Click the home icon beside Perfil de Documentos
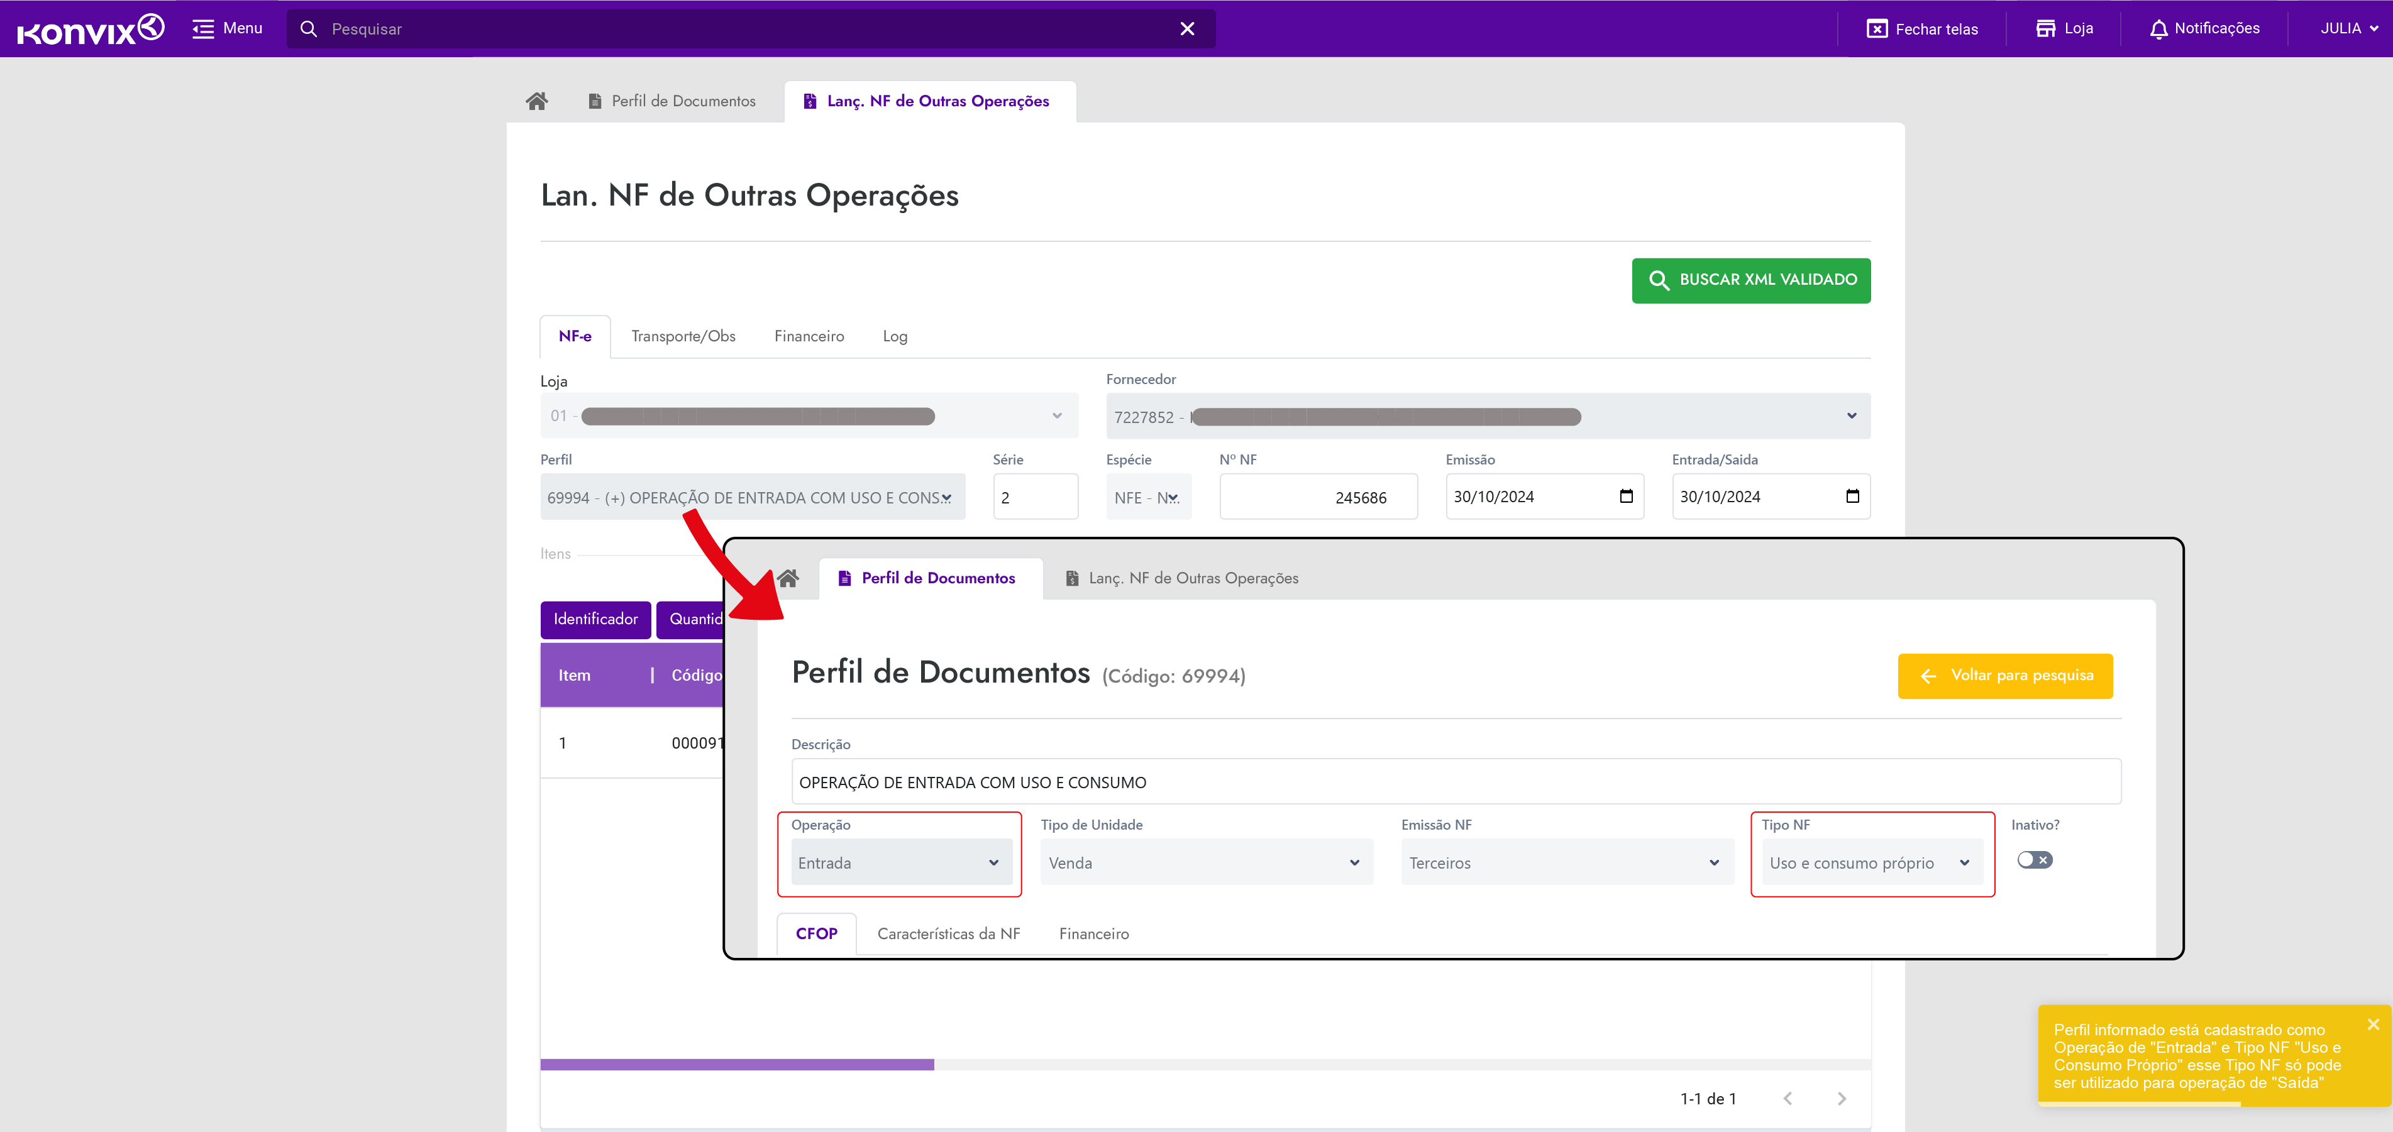 coord(536,101)
